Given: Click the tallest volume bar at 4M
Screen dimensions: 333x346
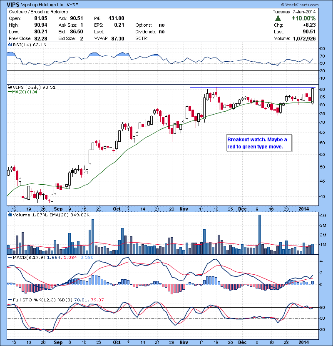Looking at the screenshot, I should click(260, 234).
